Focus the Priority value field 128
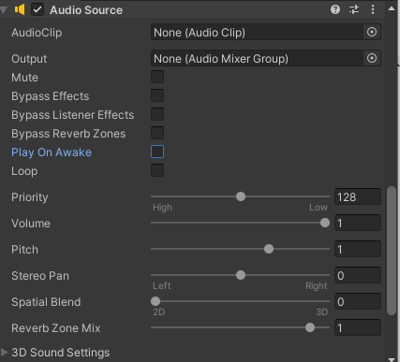Image resolution: width=400 pixels, height=362 pixels. 358,196
